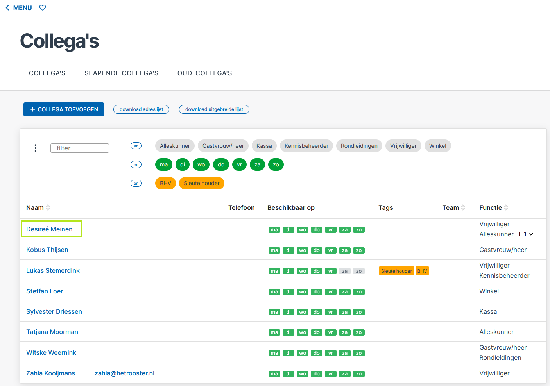The height and width of the screenshot is (386, 550).
Task: Toggle the 'en' switch beside BHV tags
Action: click(136, 183)
